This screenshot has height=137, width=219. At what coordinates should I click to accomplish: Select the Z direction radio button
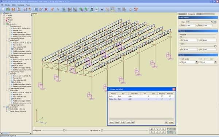coord(211,59)
